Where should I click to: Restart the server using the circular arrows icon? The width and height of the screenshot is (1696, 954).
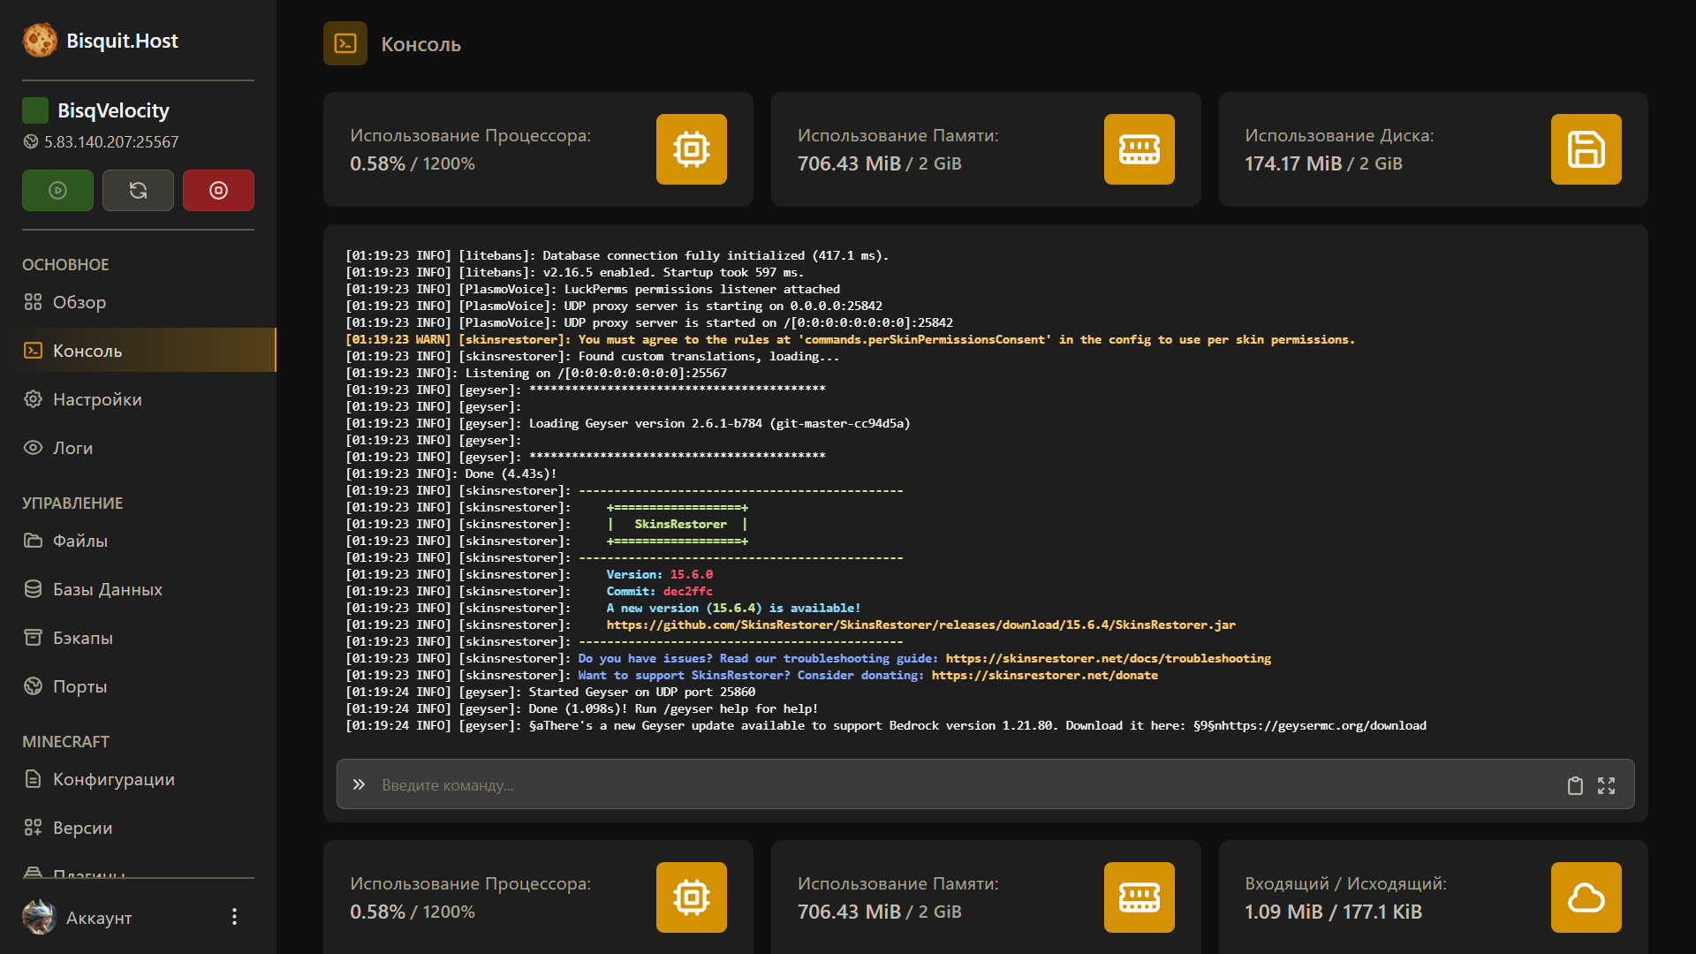(x=138, y=190)
